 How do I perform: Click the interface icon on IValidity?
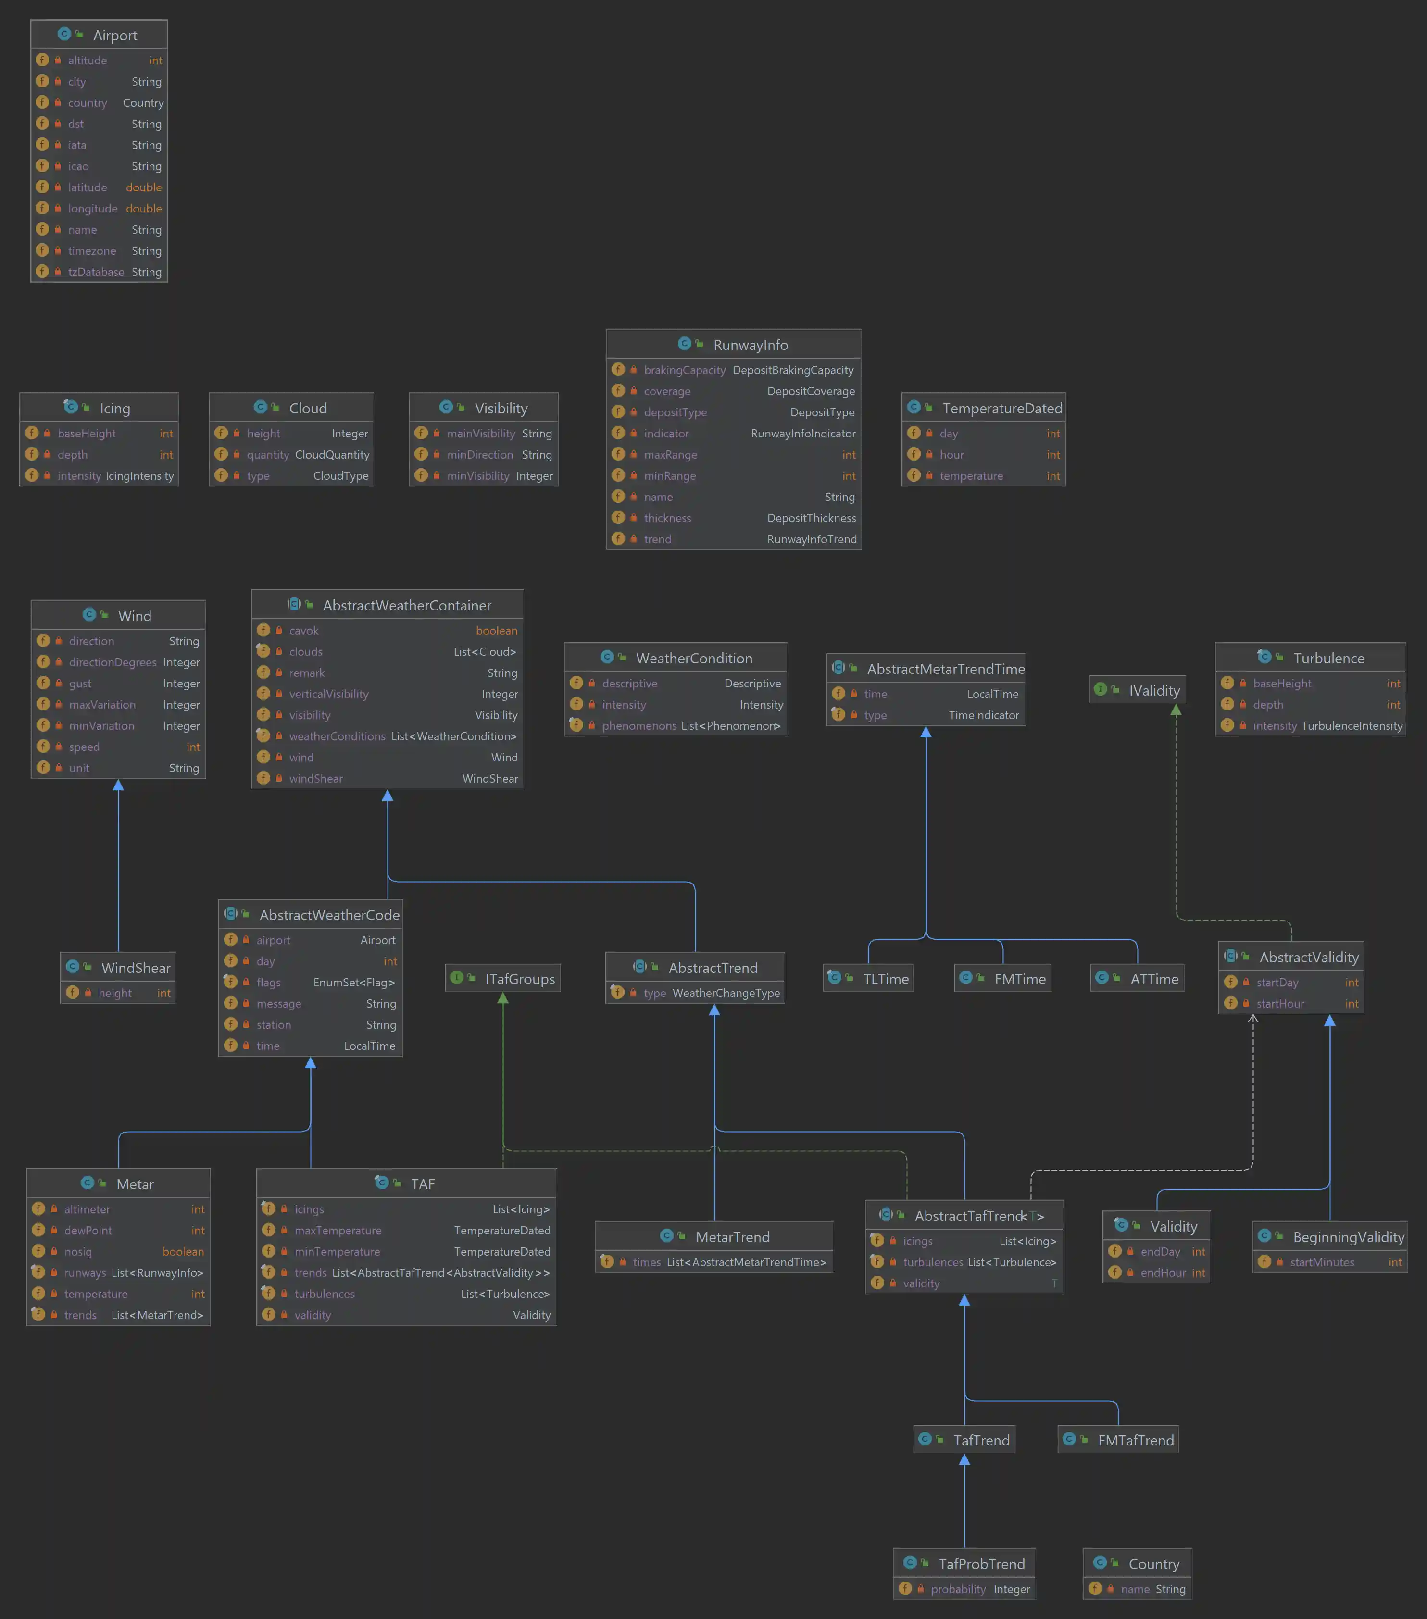(1102, 690)
